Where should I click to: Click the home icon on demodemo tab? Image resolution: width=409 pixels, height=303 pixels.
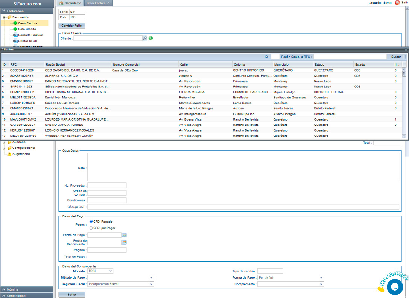[61, 3]
